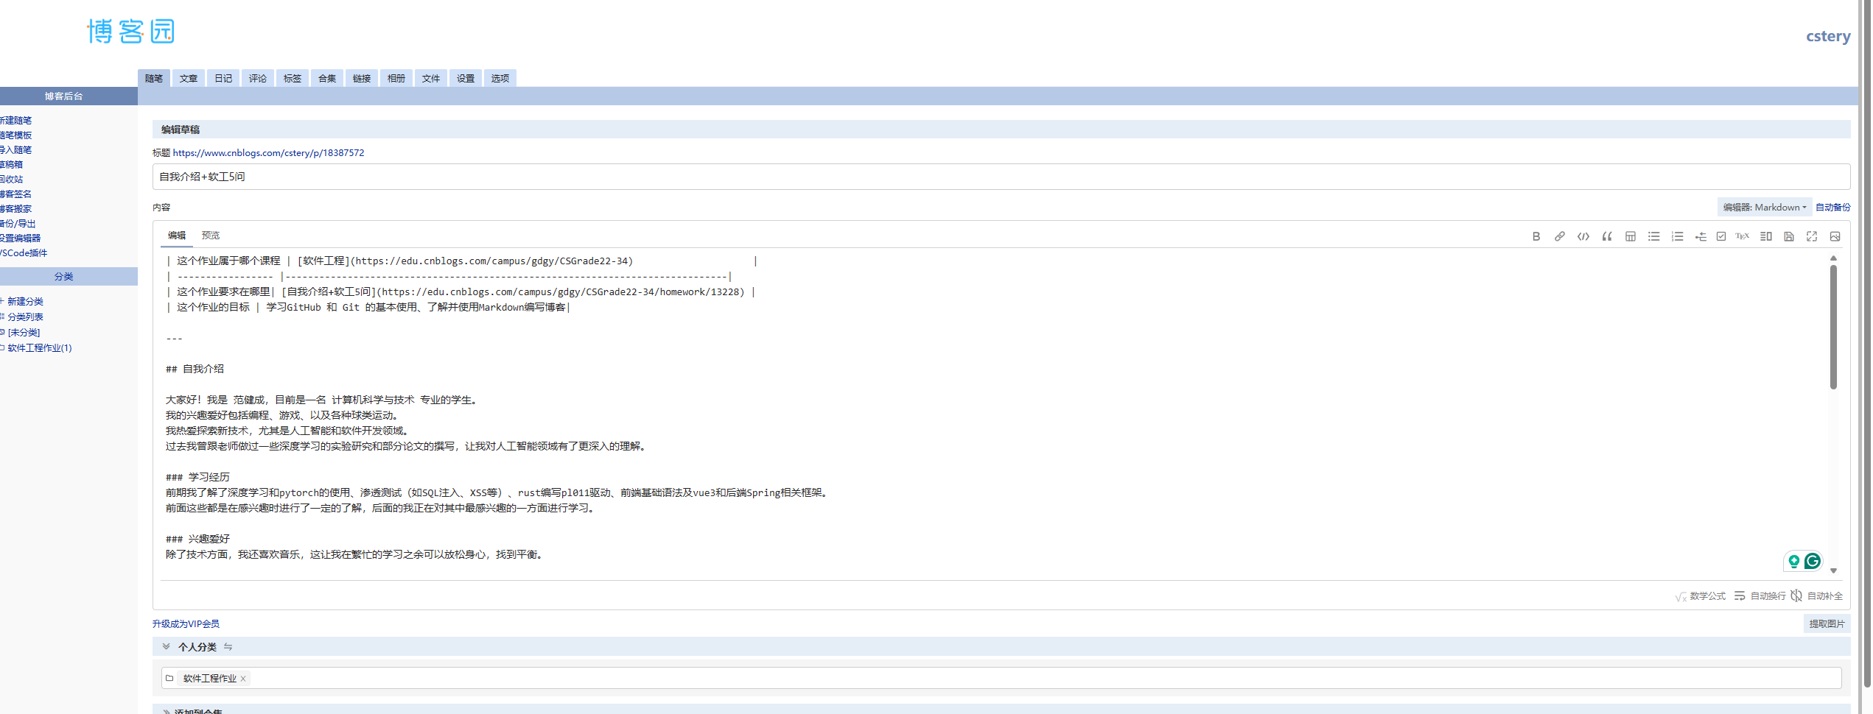Save draft using the floppy disk icon
This screenshot has height=714, width=1873.
[x=1788, y=236]
